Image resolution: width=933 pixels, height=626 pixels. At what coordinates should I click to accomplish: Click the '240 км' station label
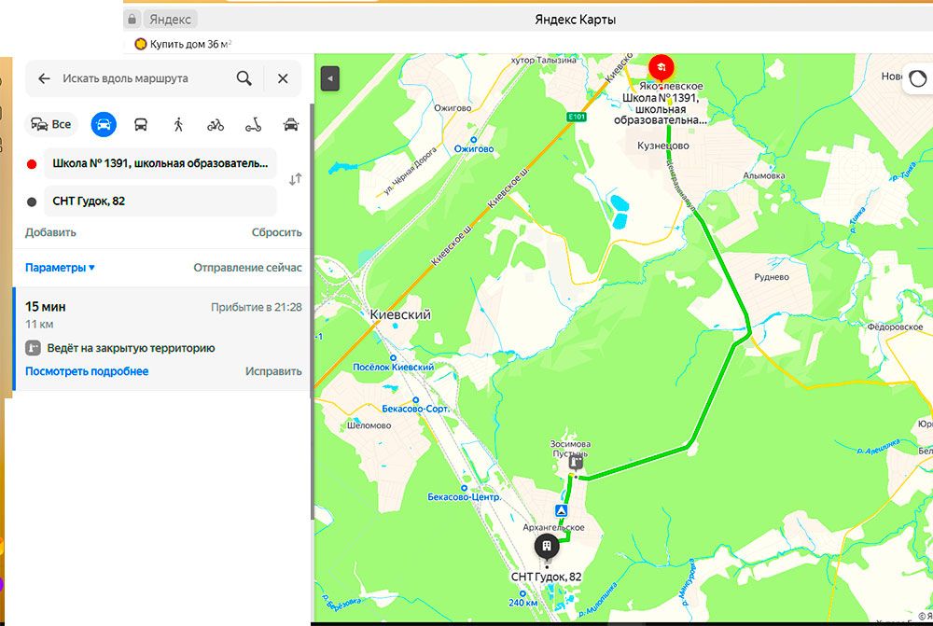[523, 602]
